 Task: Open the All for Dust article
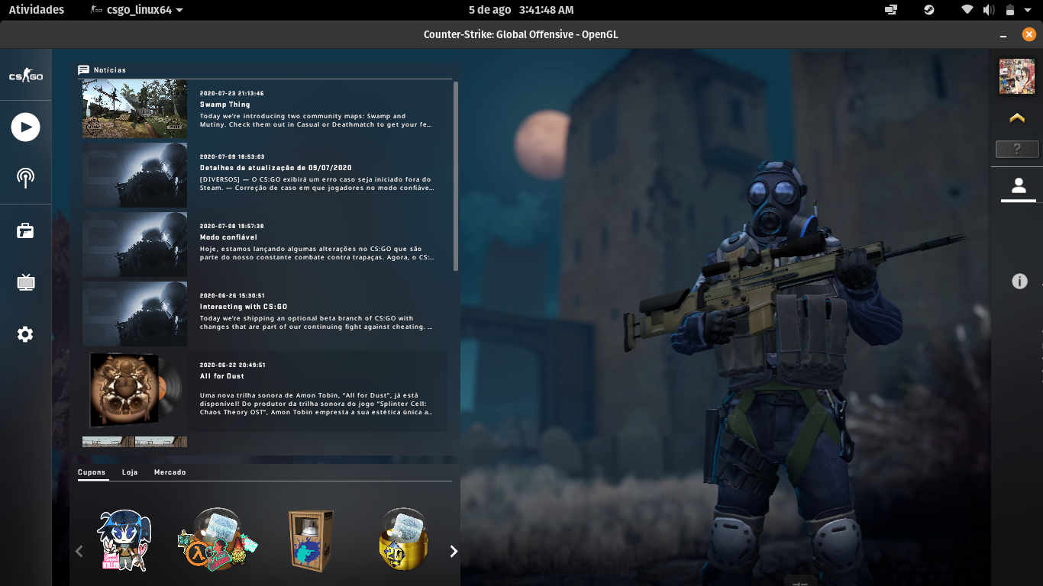click(x=265, y=391)
